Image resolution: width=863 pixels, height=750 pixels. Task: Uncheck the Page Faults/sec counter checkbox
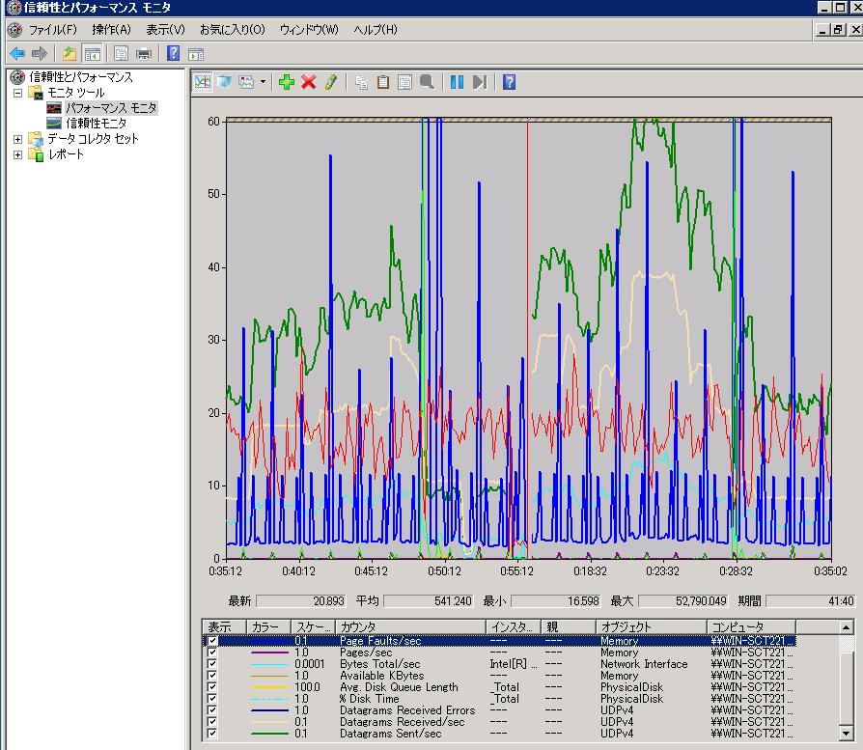click(212, 641)
